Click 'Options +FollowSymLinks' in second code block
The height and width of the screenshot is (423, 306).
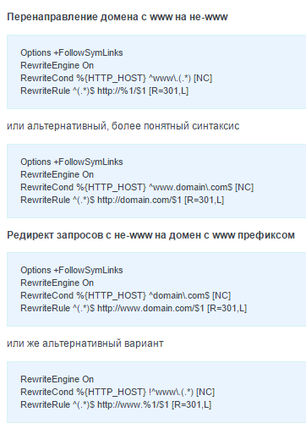coord(72,162)
